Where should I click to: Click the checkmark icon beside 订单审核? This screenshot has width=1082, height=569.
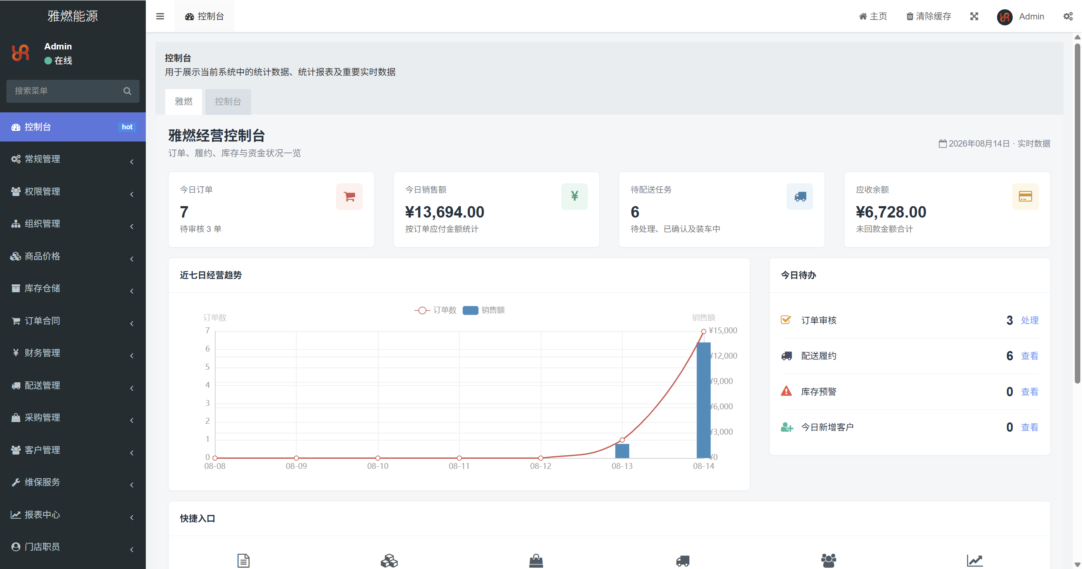(786, 320)
